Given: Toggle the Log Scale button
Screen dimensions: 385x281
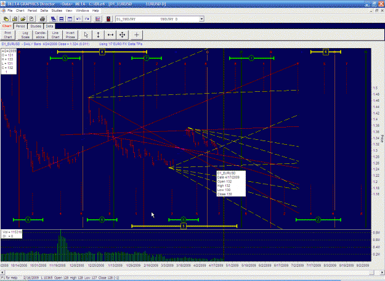Looking at the screenshot, I should [25, 35].
